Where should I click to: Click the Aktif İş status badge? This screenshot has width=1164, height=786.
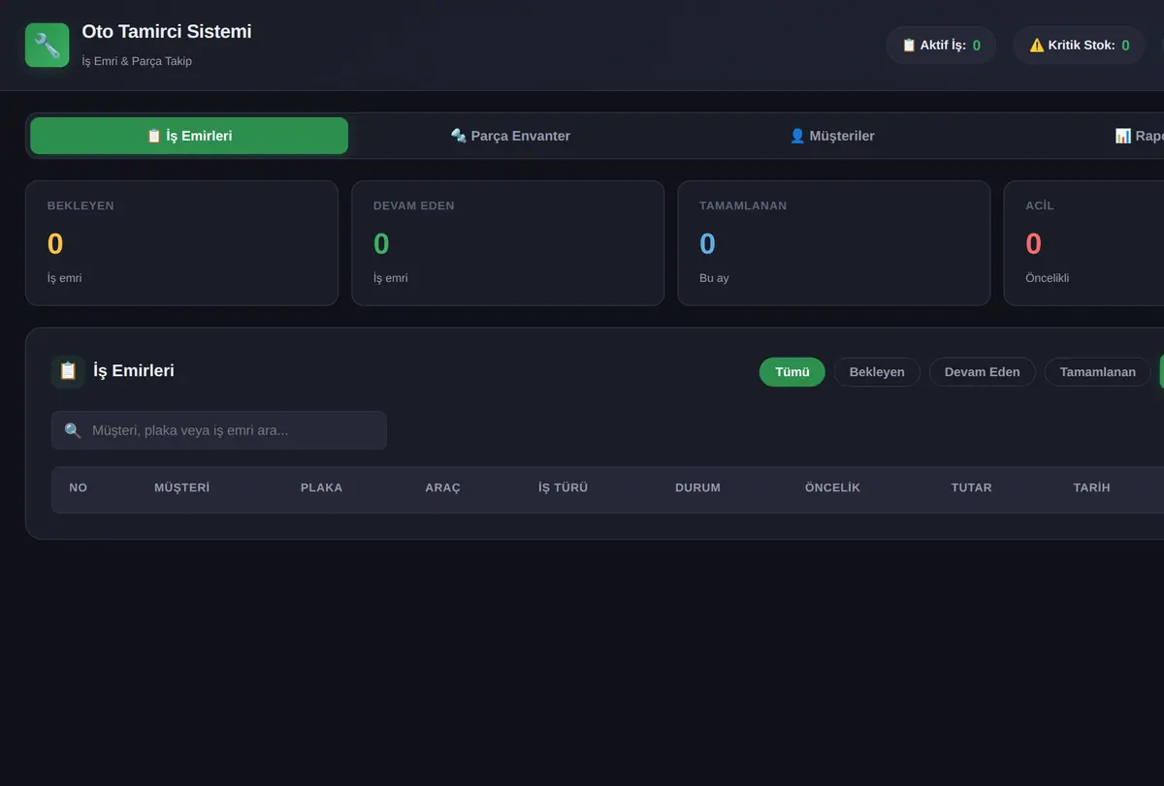point(941,46)
